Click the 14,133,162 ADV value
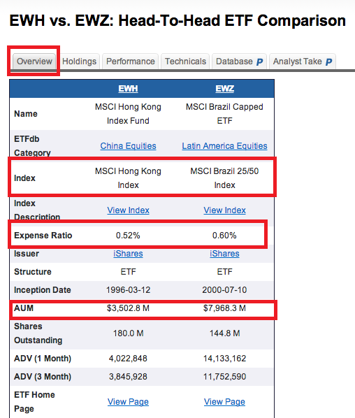Image resolution: width=355 pixels, height=418 pixels. [225, 359]
